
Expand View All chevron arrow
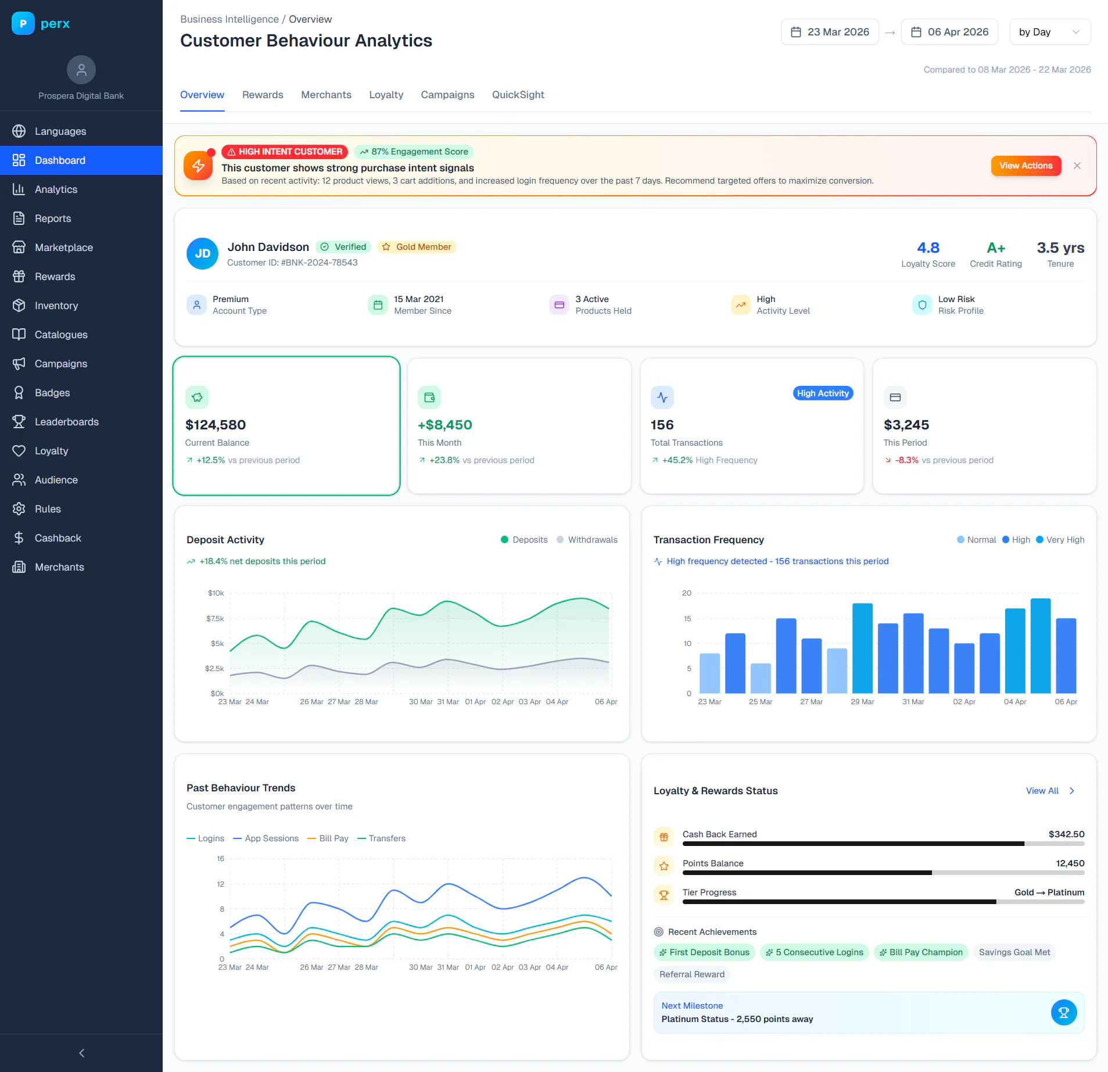[x=1072, y=791]
